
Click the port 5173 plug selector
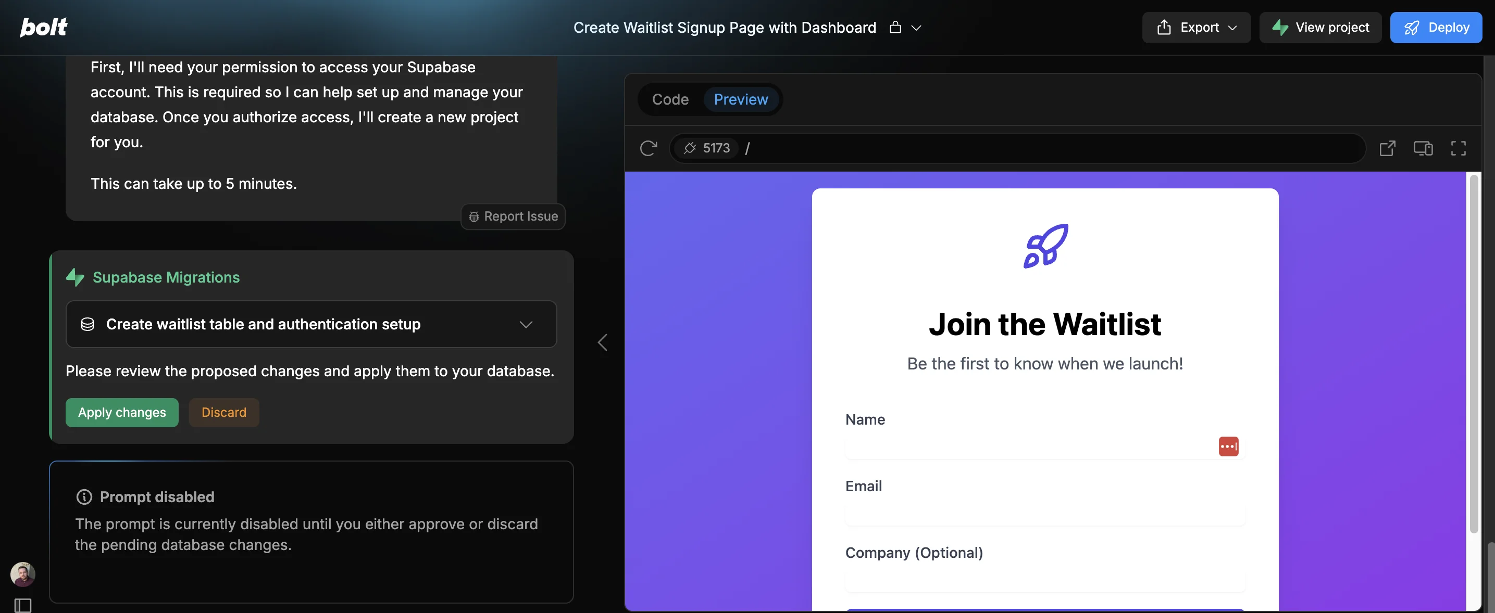tap(706, 148)
